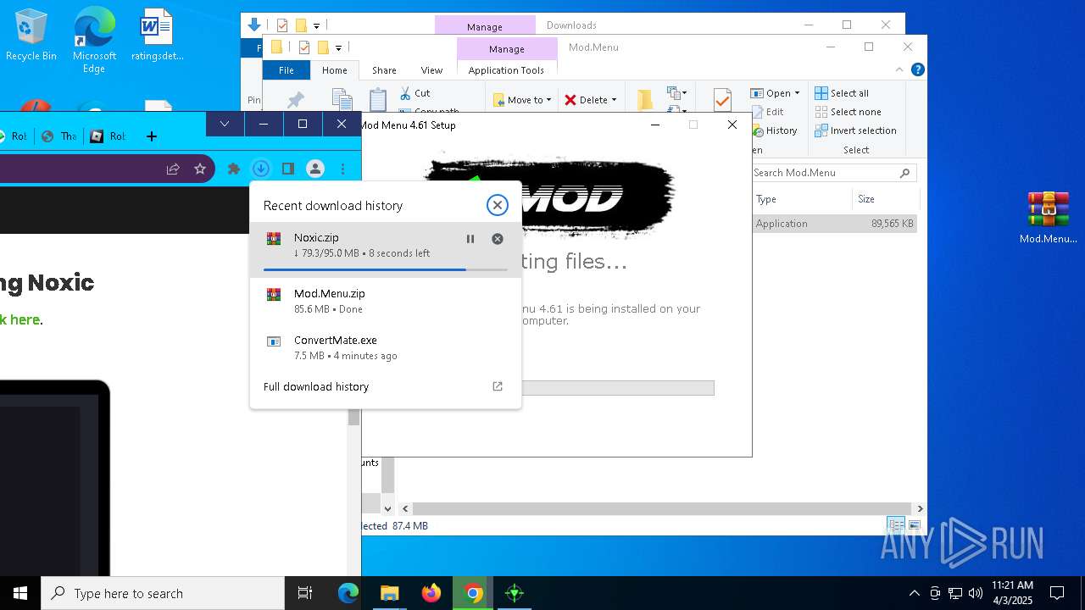
Task: Click Select all in ribbon
Action: (842, 93)
